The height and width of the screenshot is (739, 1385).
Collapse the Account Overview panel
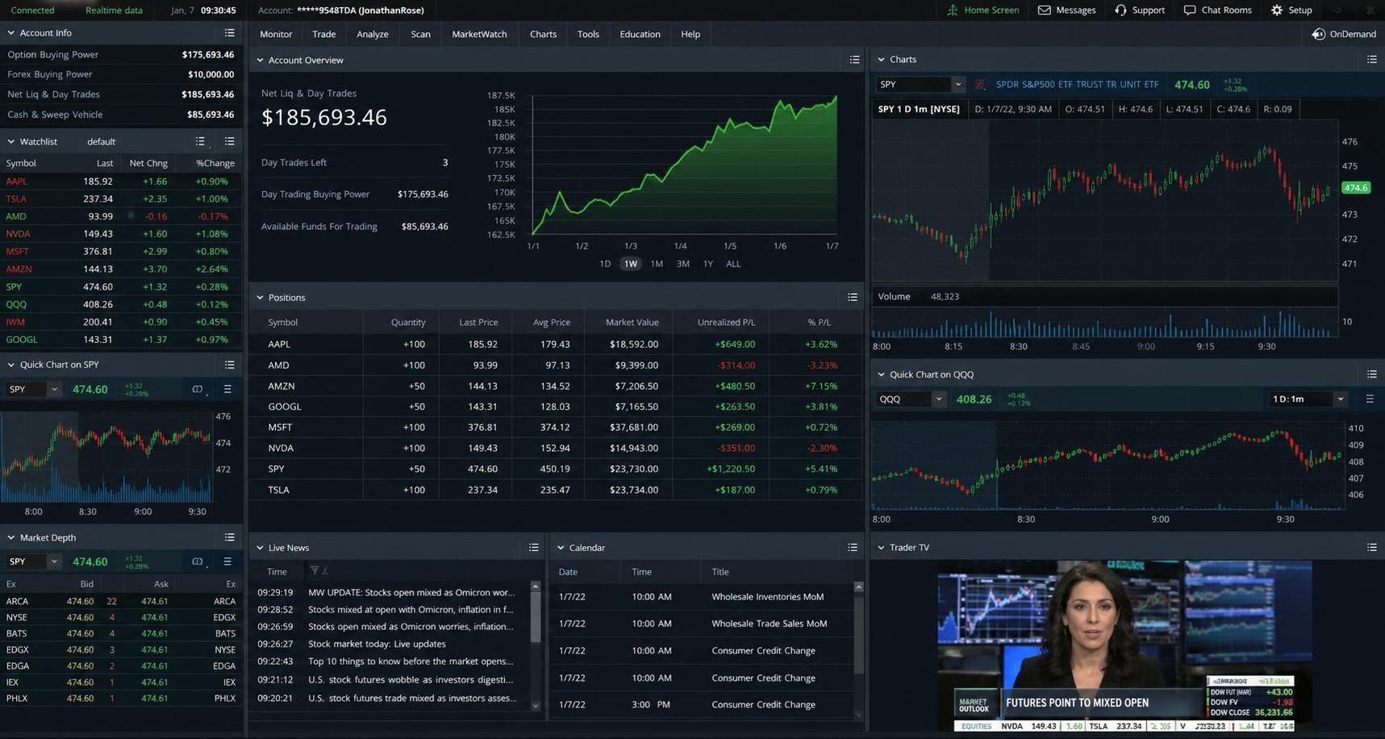tap(260, 60)
